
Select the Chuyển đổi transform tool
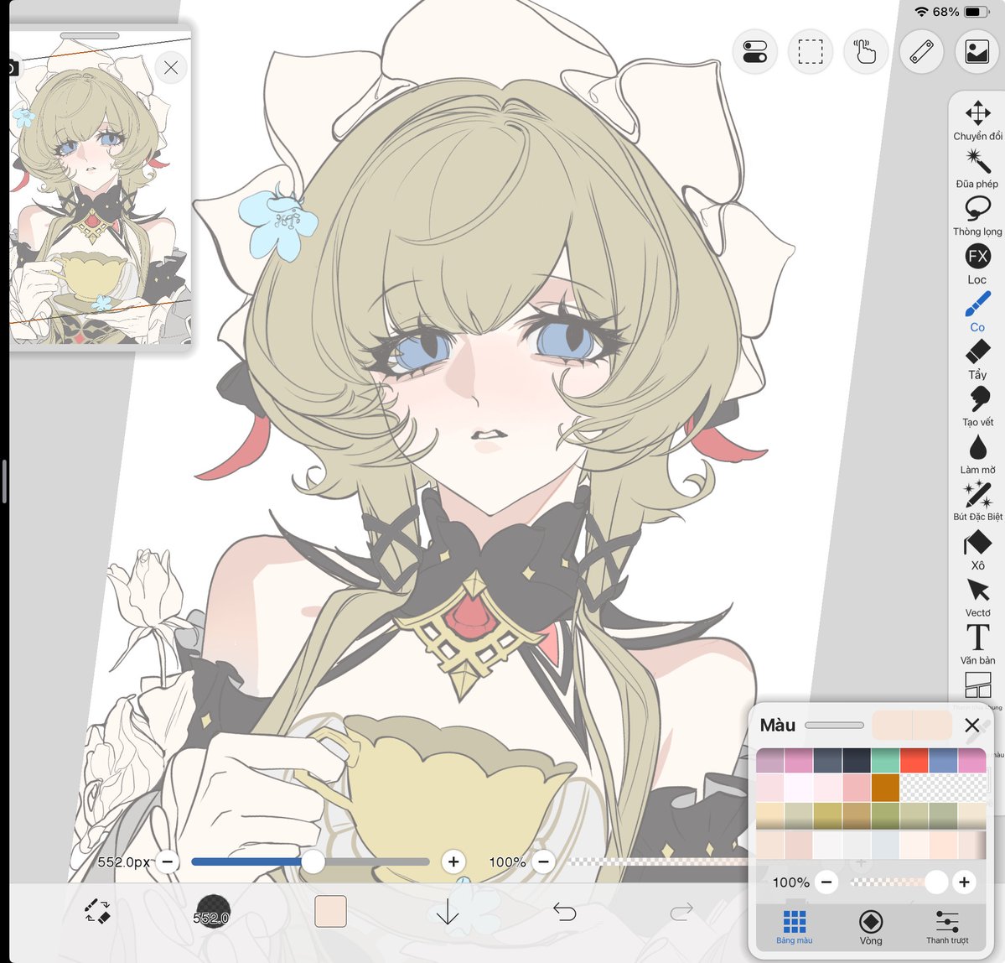click(x=977, y=121)
